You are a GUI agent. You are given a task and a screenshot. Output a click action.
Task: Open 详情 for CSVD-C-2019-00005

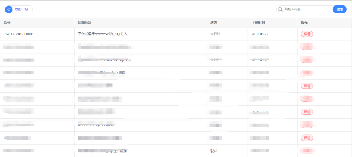point(307,34)
